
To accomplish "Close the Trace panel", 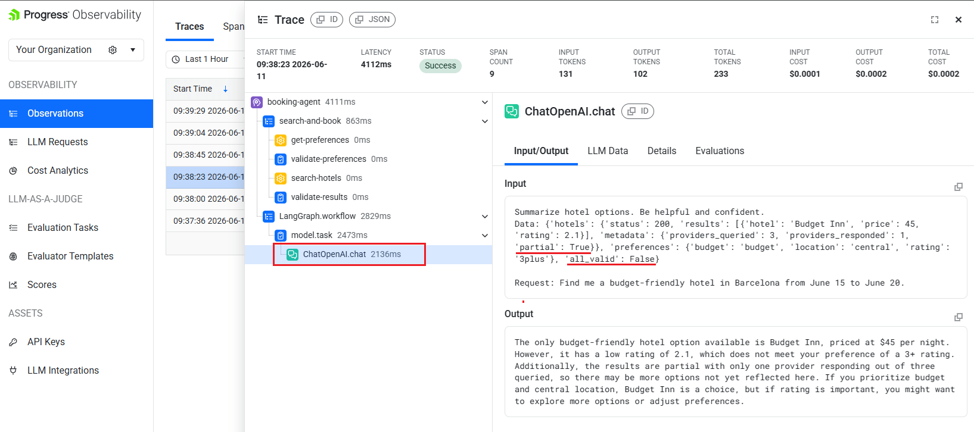I will pos(959,20).
